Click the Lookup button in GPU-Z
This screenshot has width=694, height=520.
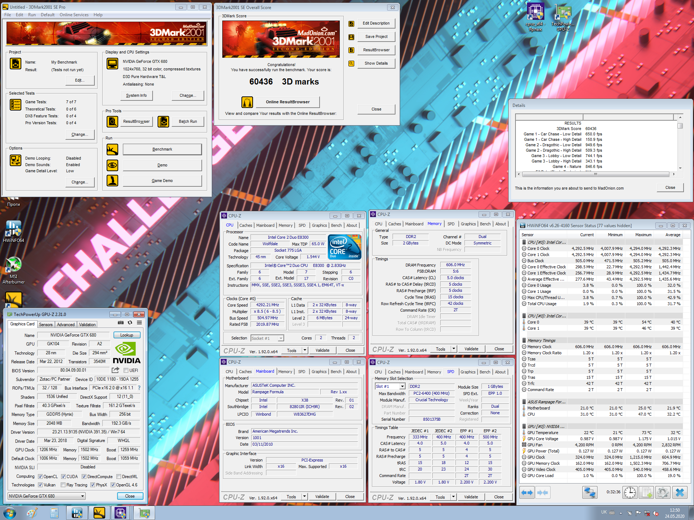click(x=127, y=335)
